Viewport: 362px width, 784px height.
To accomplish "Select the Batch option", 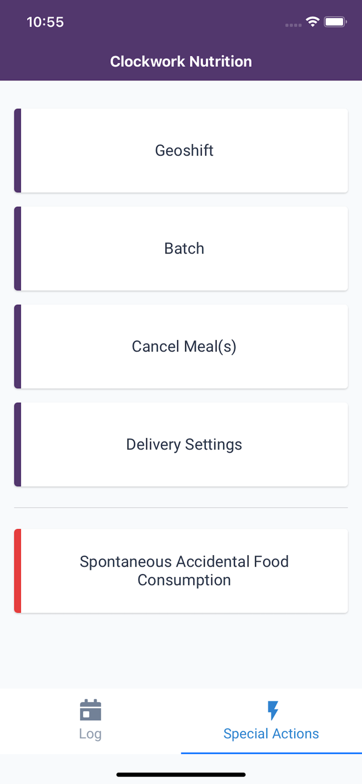I will (184, 248).
